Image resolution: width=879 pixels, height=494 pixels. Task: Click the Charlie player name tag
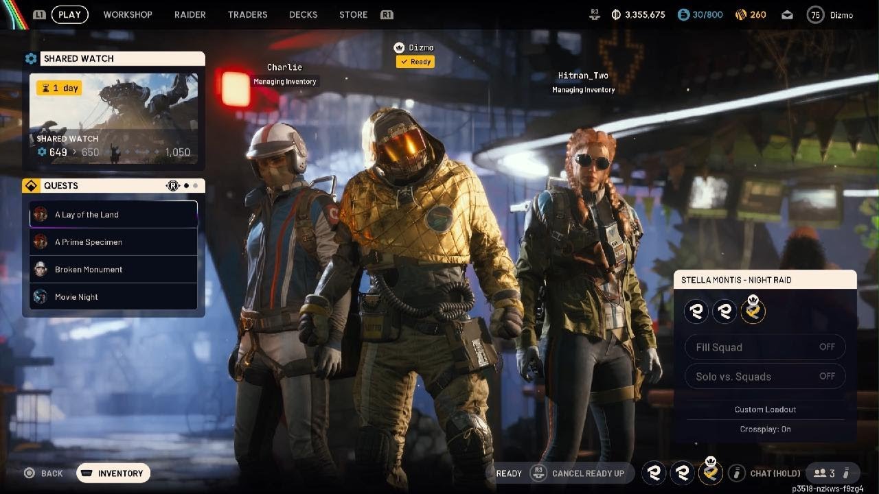(x=284, y=67)
